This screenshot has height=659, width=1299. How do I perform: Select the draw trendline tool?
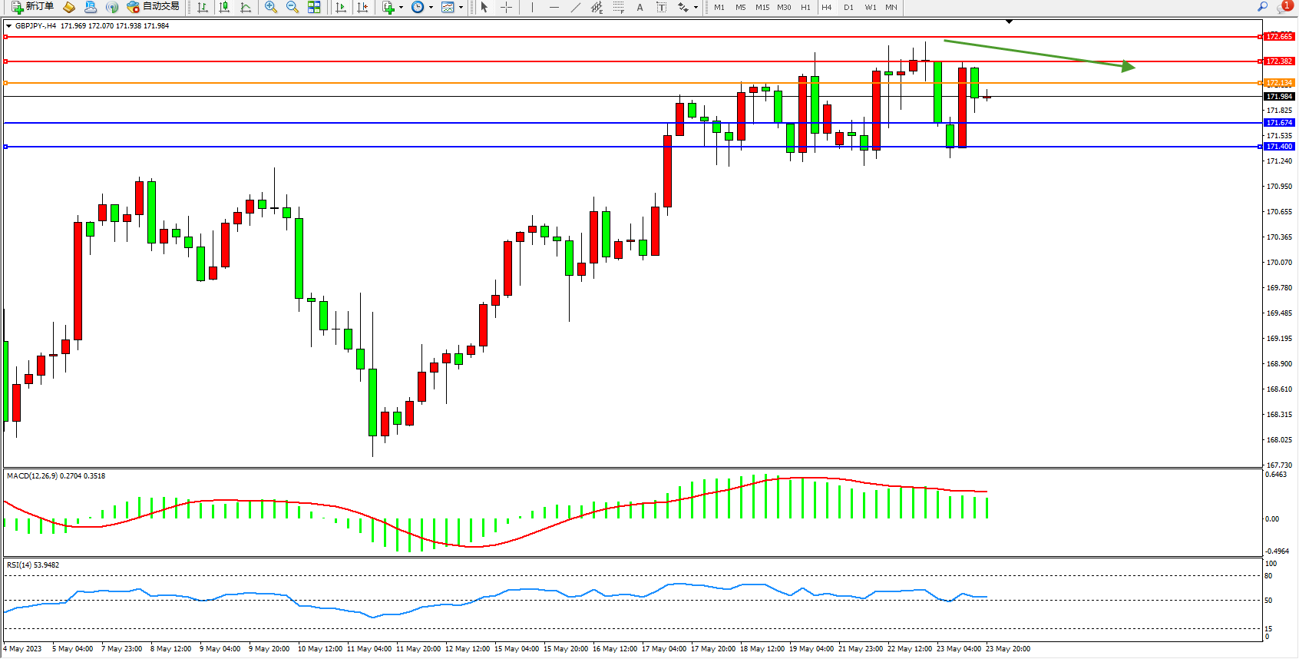pos(576,7)
